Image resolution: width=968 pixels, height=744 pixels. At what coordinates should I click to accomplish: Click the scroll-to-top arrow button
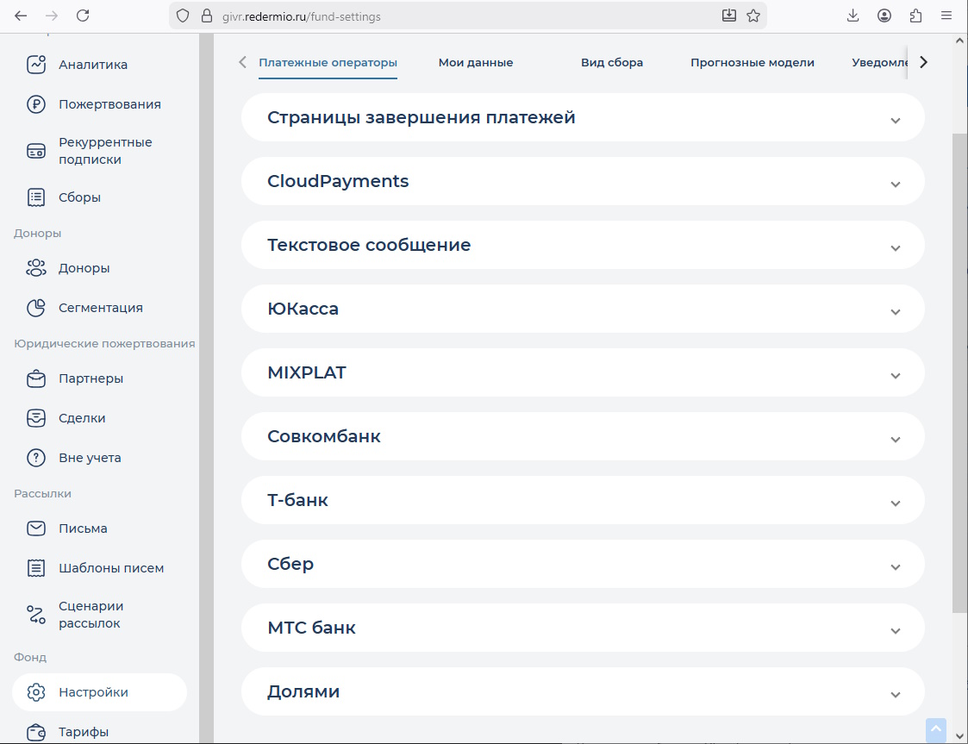(936, 730)
